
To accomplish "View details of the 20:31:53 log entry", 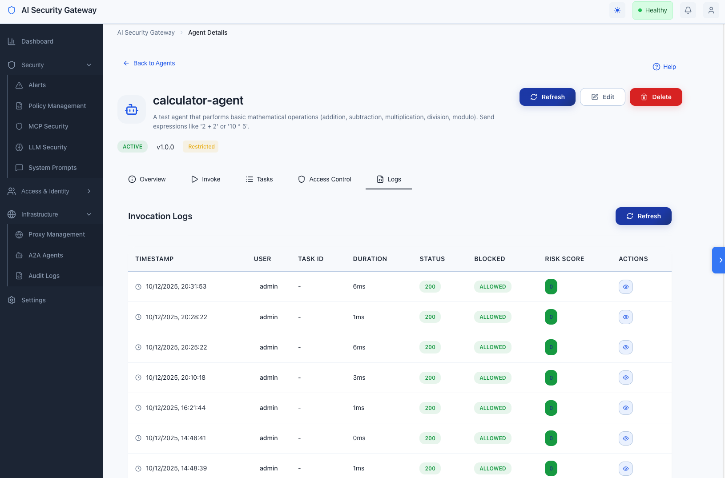I will (625, 287).
